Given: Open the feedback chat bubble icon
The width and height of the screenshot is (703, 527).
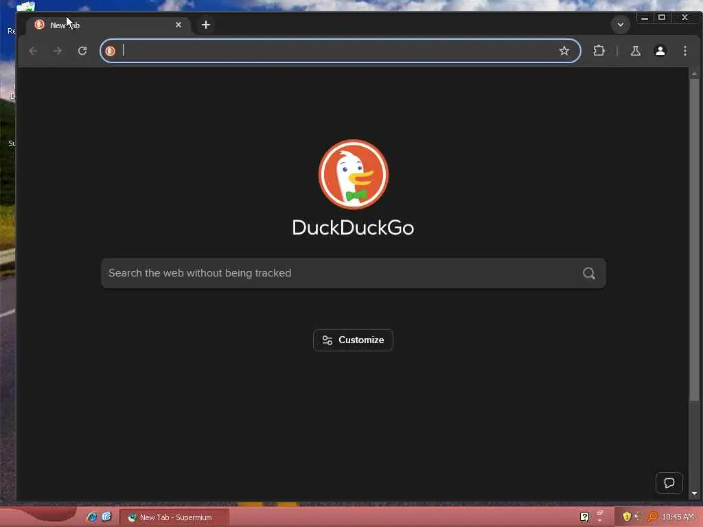Looking at the screenshot, I should point(669,482).
